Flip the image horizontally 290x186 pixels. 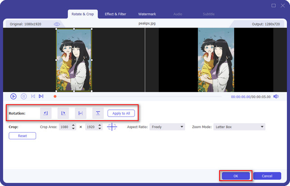(x=80, y=113)
